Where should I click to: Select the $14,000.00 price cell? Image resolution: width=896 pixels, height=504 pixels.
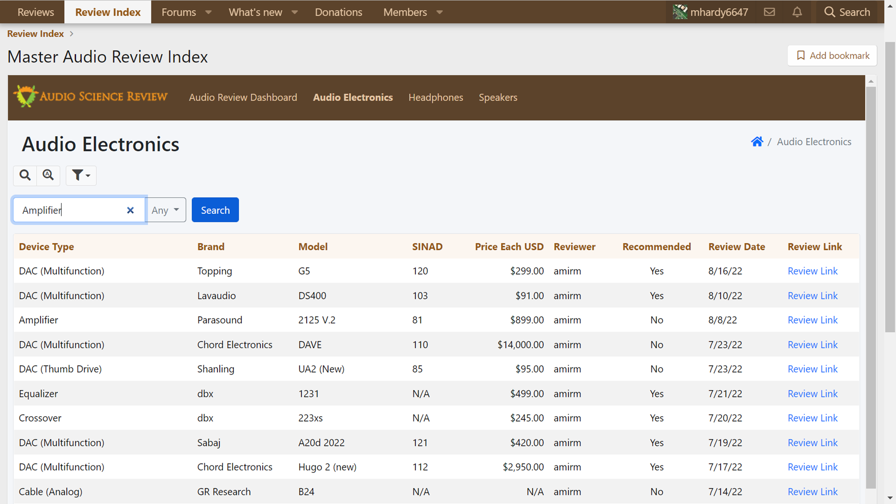tap(520, 345)
